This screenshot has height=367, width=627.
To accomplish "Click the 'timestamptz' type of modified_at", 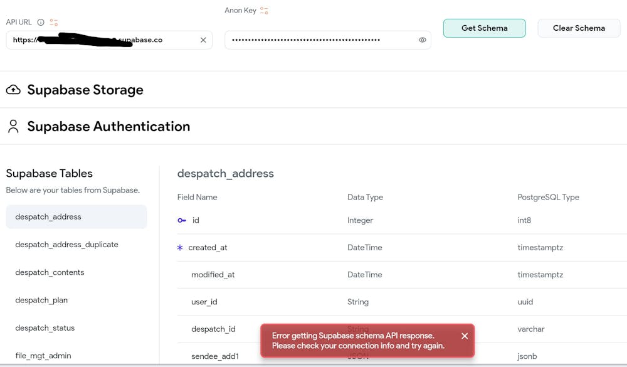I will [x=540, y=275].
